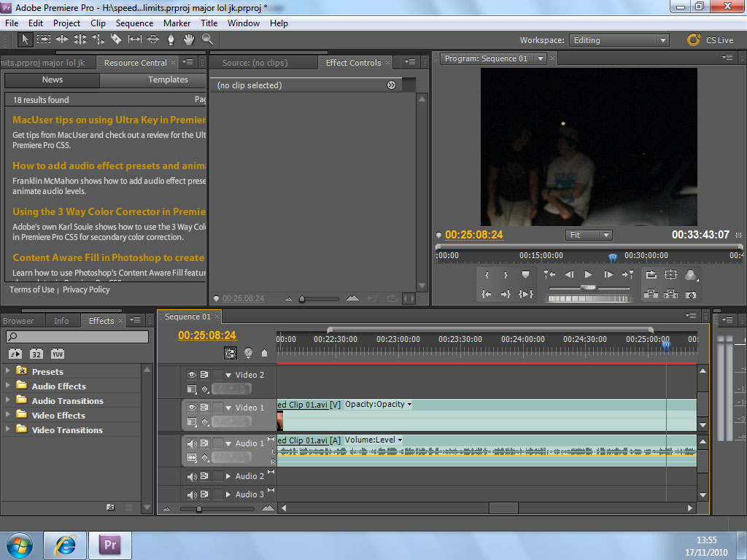Open Program Sequence 01 dropdown arrow

point(541,58)
